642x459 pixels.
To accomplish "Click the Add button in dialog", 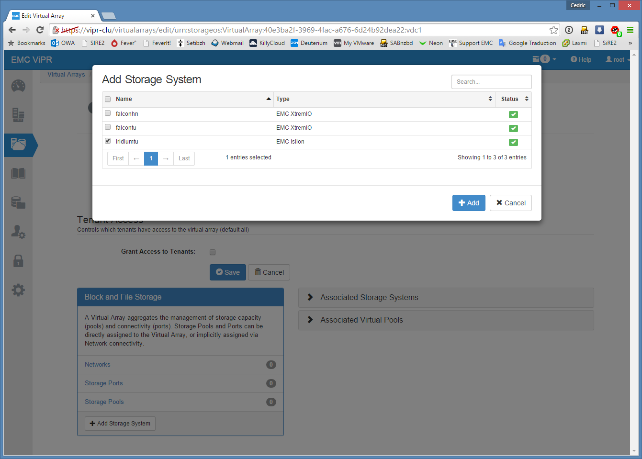I will click(469, 203).
